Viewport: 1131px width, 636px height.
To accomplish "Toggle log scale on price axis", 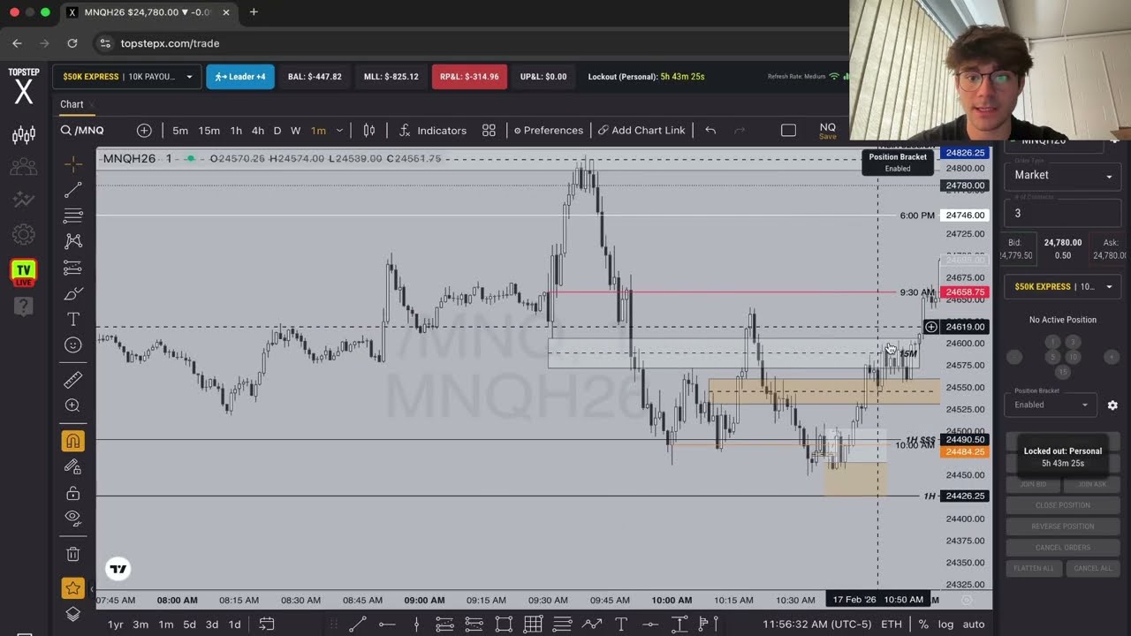I will (x=945, y=625).
